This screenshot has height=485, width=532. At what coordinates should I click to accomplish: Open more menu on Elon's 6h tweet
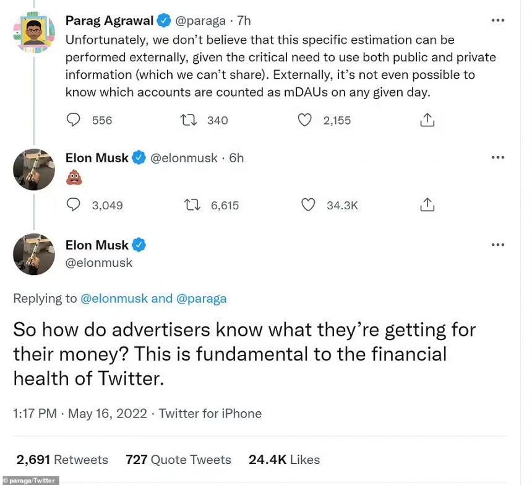click(497, 158)
